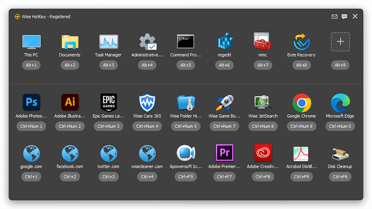The image size is (372, 209).
Task: Launch Adobe Photoshop icon
Action: [x=31, y=102]
